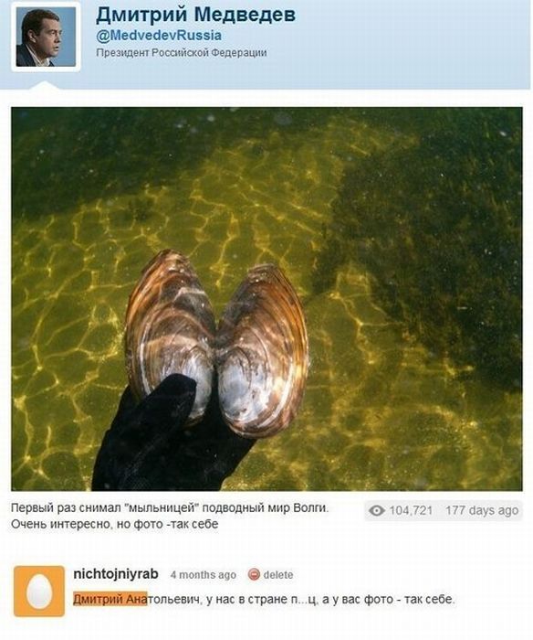
Task: Select the caption line starting Первый раз снимал
Action: click(x=170, y=508)
